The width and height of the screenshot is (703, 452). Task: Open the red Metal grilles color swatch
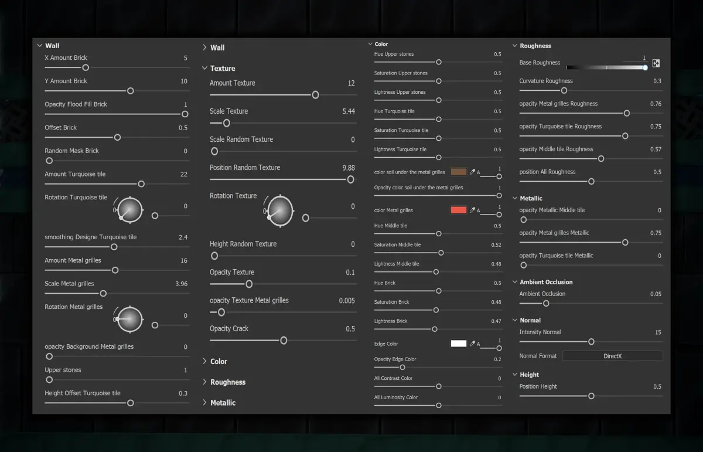click(x=459, y=210)
